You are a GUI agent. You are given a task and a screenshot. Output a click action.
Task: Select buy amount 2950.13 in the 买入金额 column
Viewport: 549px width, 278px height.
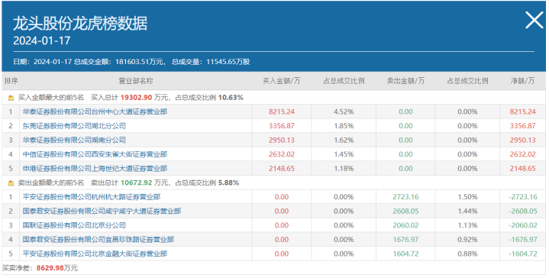coord(282,141)
